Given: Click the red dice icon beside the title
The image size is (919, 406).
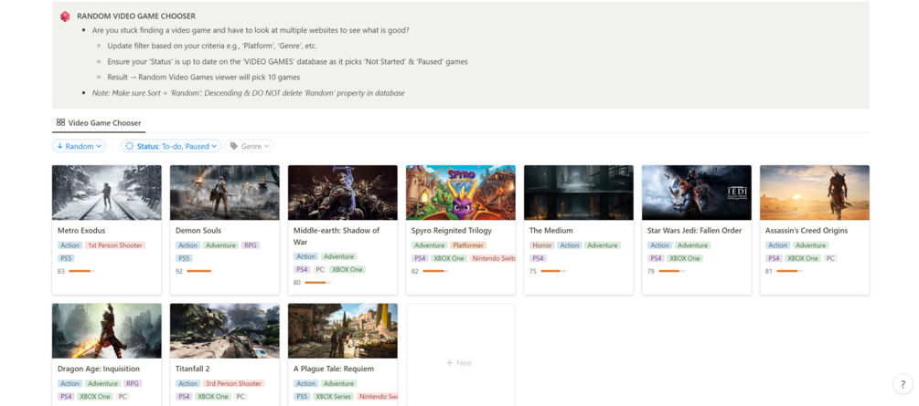Looking at the screenshot, I should point(65,16).
